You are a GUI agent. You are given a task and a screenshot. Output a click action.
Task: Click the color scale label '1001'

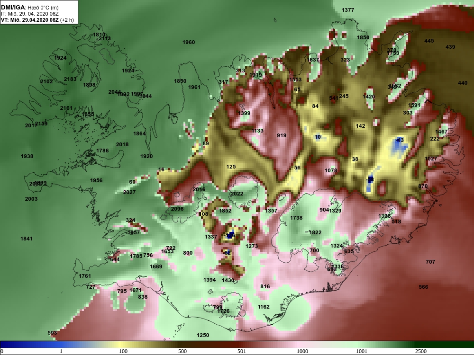[x=362, y=351]
